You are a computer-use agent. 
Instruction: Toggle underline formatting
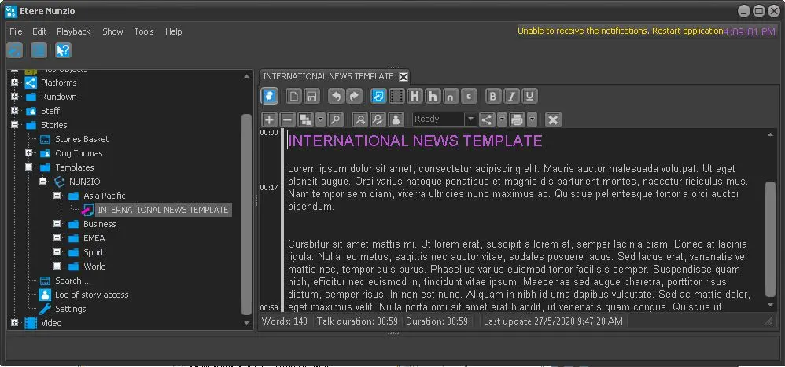click(529, 97)
